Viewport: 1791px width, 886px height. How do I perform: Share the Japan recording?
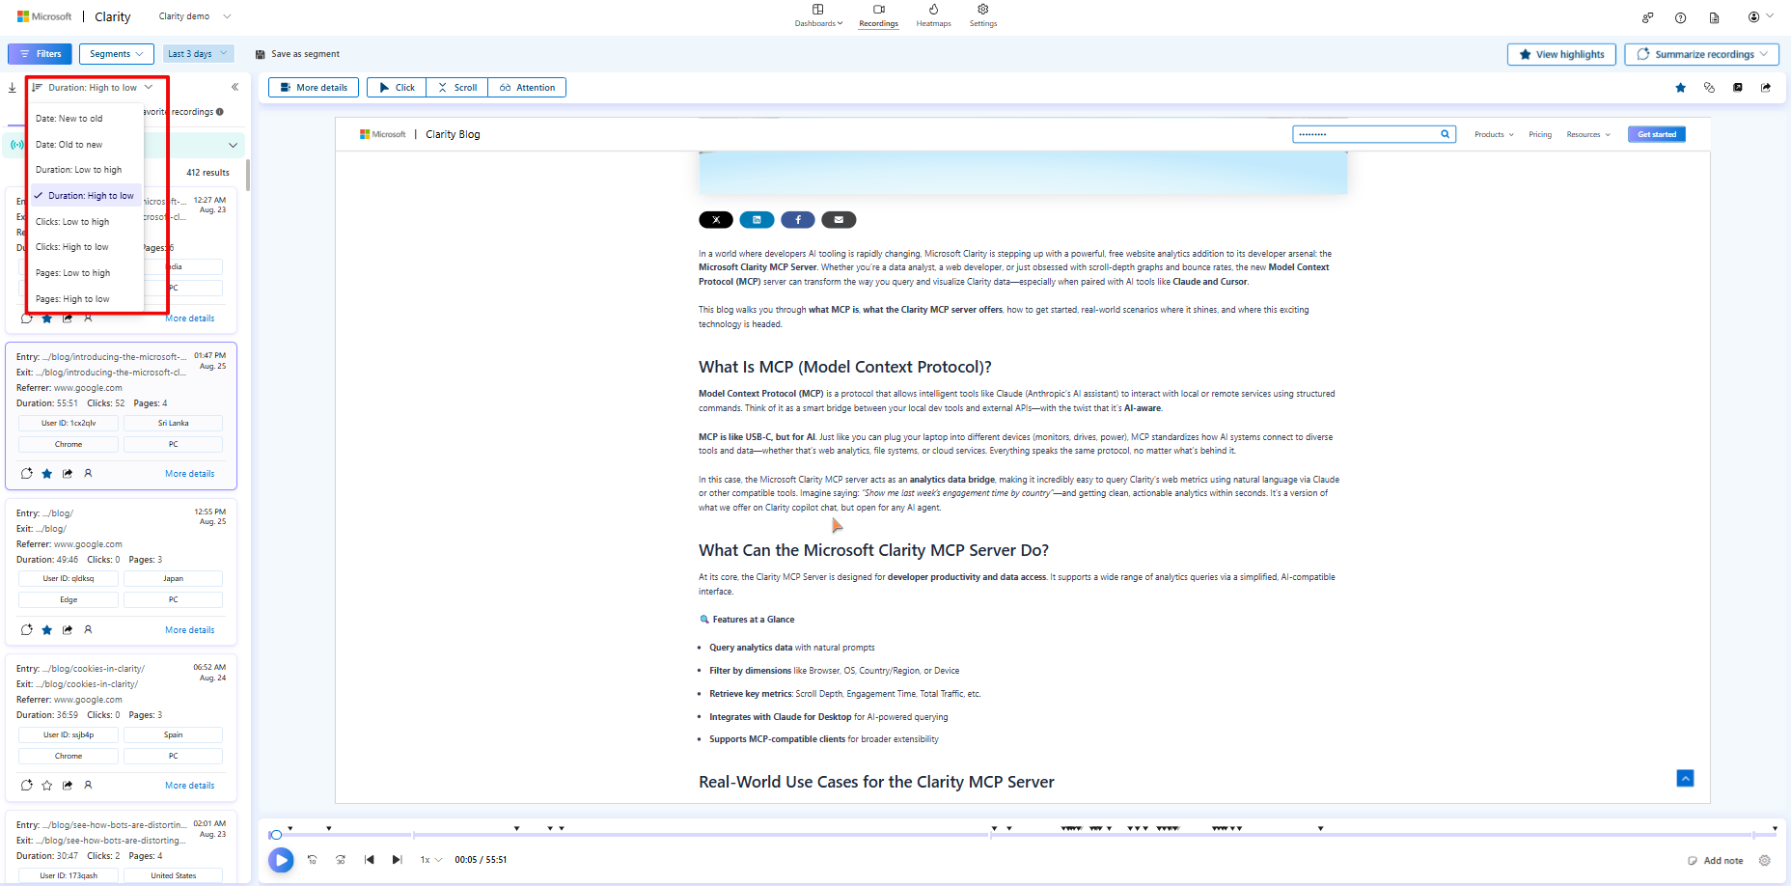tap(68, 630)
